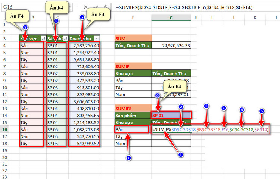
Task: Select the empty result cell G18
Action: coord(171,143)
